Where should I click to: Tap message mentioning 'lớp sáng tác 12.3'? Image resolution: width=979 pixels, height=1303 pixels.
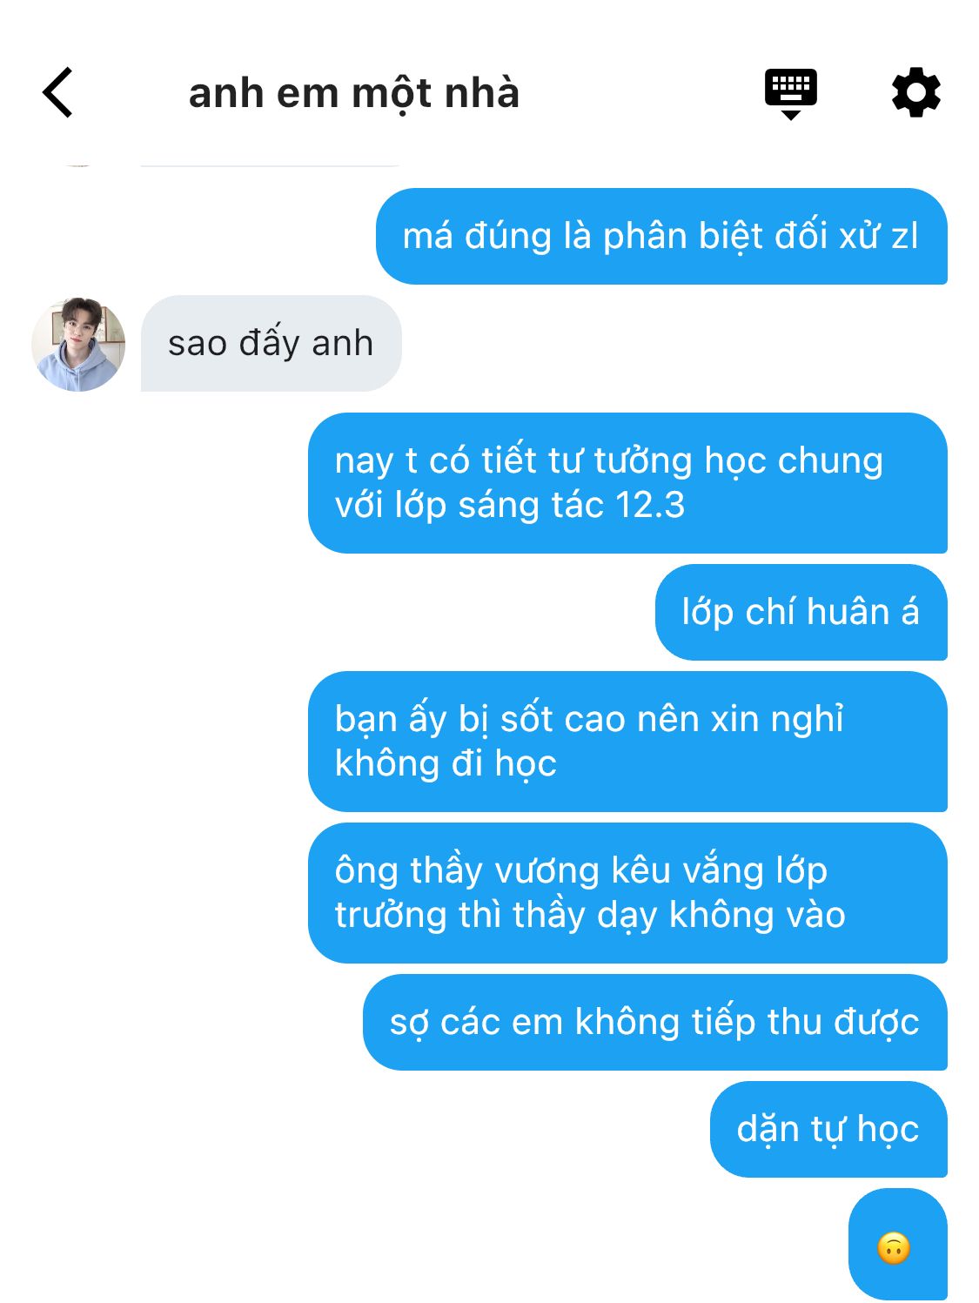tap(627, 483)
